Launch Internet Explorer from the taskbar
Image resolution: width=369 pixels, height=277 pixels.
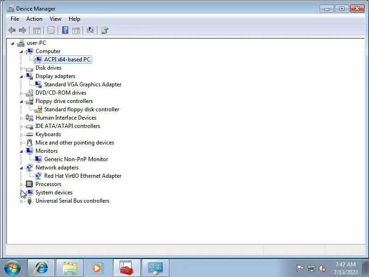[x=41, y=268]
